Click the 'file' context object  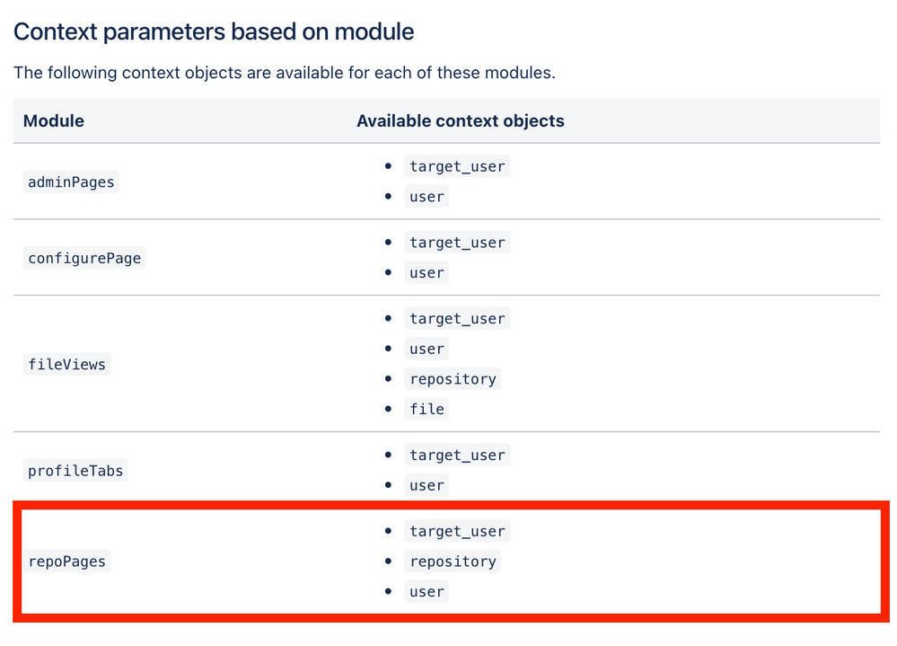[427, 409]
